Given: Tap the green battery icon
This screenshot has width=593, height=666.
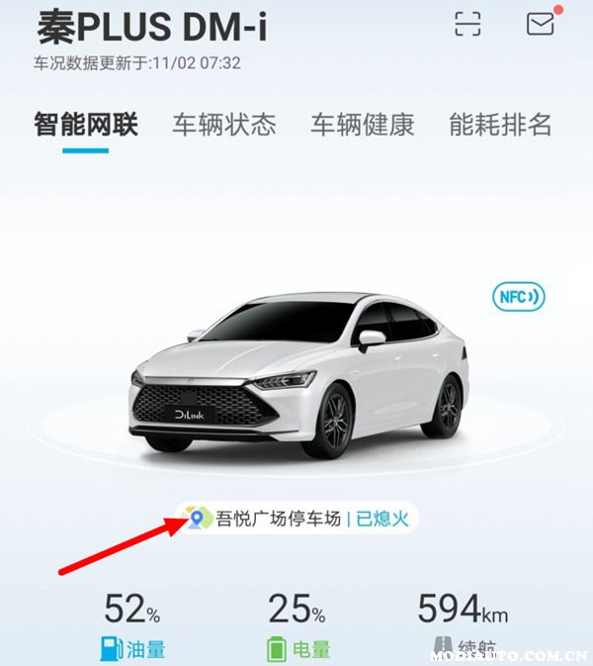Looking at the screenshot, I should point(277,649).
